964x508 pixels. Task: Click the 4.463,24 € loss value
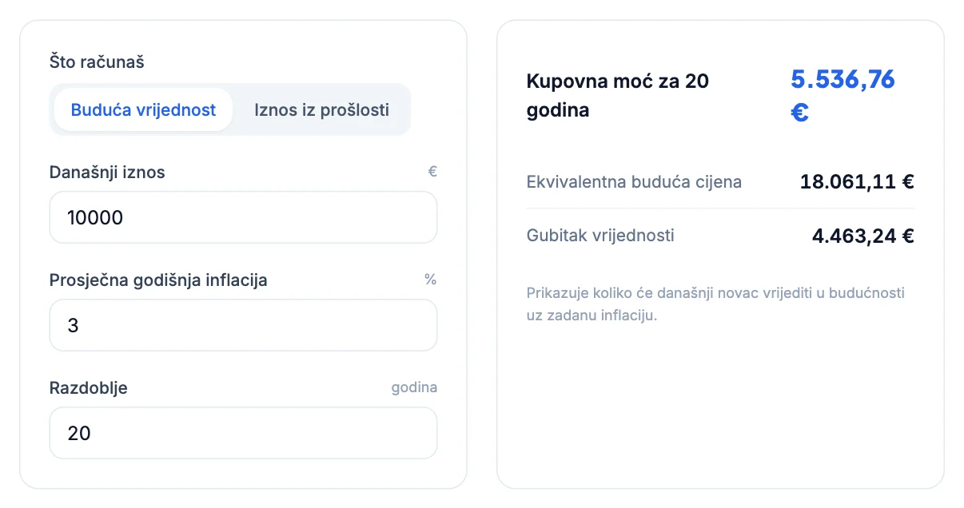[x=863, y=236]
